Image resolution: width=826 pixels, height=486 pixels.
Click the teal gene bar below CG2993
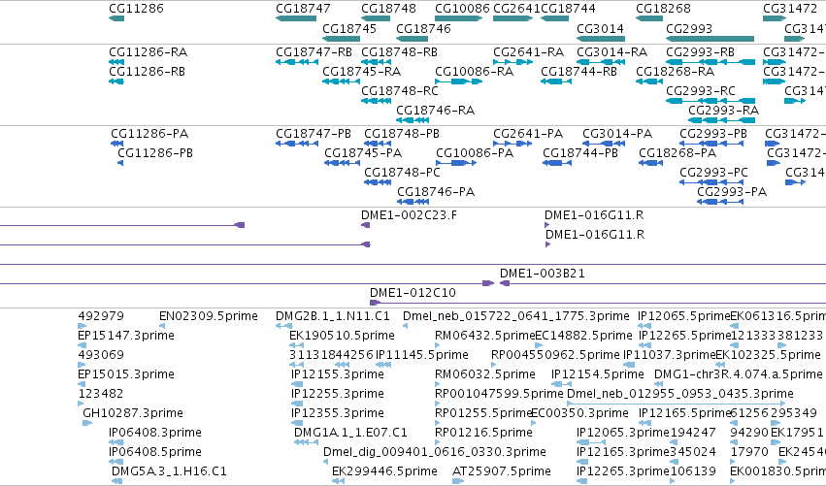point(710,39)
